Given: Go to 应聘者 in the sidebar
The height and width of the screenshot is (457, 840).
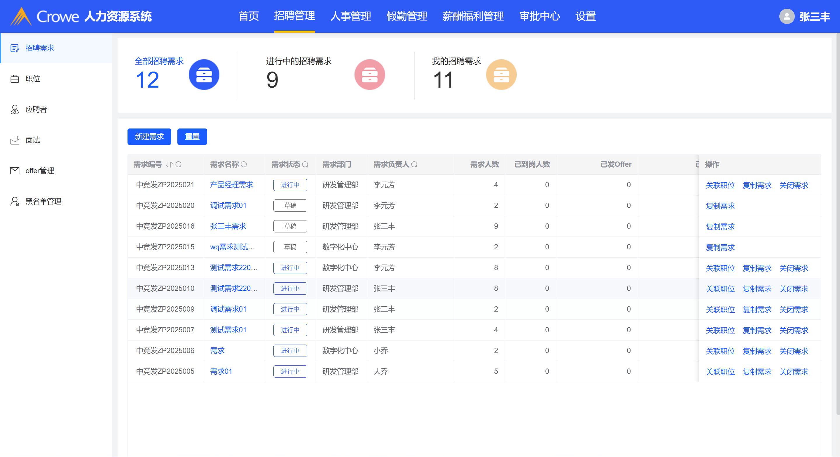Looking at the screenshot, I should (x=36, y=109).
